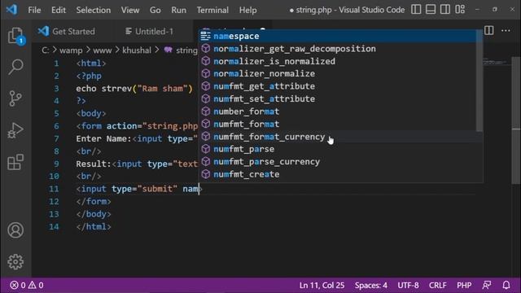
Task: Open the Accounts menu
Action: coord(15,230)
